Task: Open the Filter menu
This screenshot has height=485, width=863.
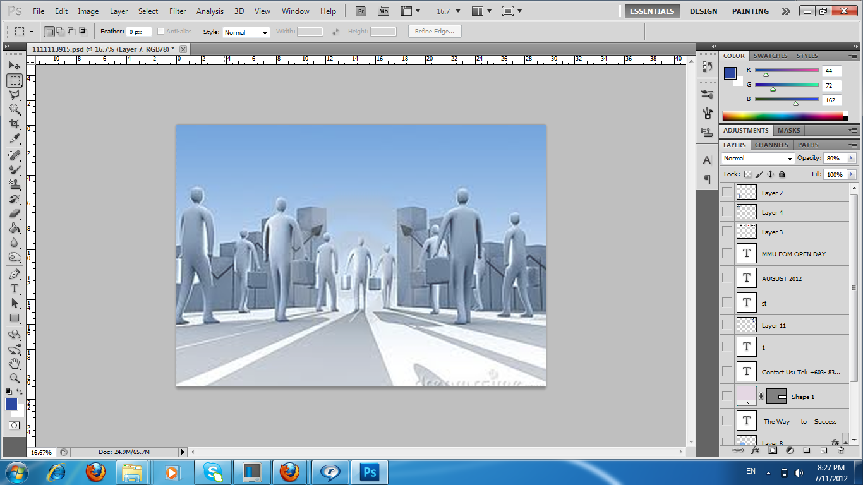Action: coord(178,11)
